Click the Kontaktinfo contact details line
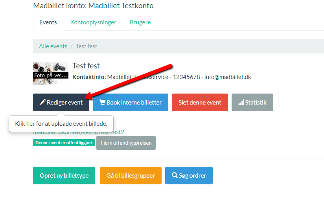This screenshot has width=324, height=204. (162, 77)
